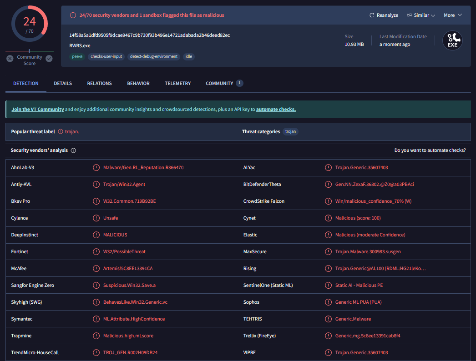Click the warning icon in the Sangfor Engine Zero row

(x=96, y=286)
